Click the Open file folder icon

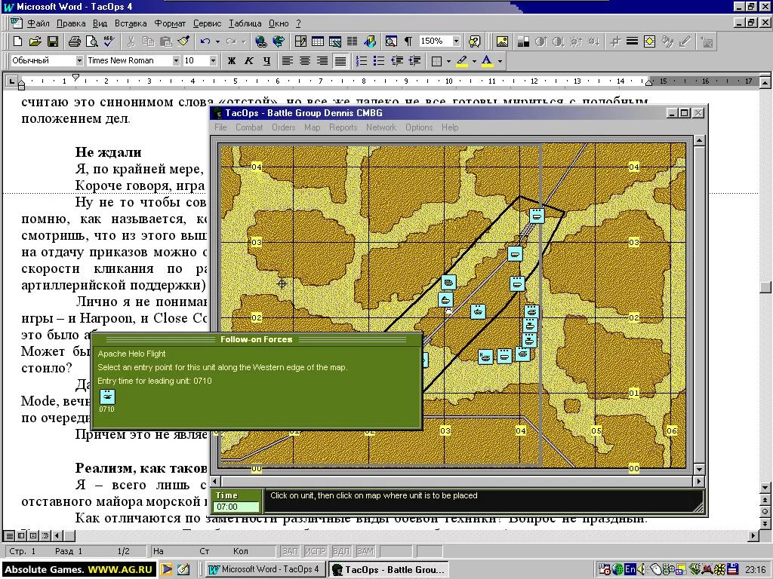coord(35,41)
